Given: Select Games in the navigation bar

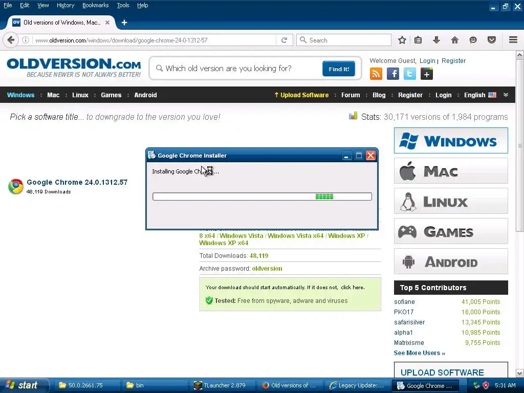Looking at the screenshot, I should tap(111, 95).
